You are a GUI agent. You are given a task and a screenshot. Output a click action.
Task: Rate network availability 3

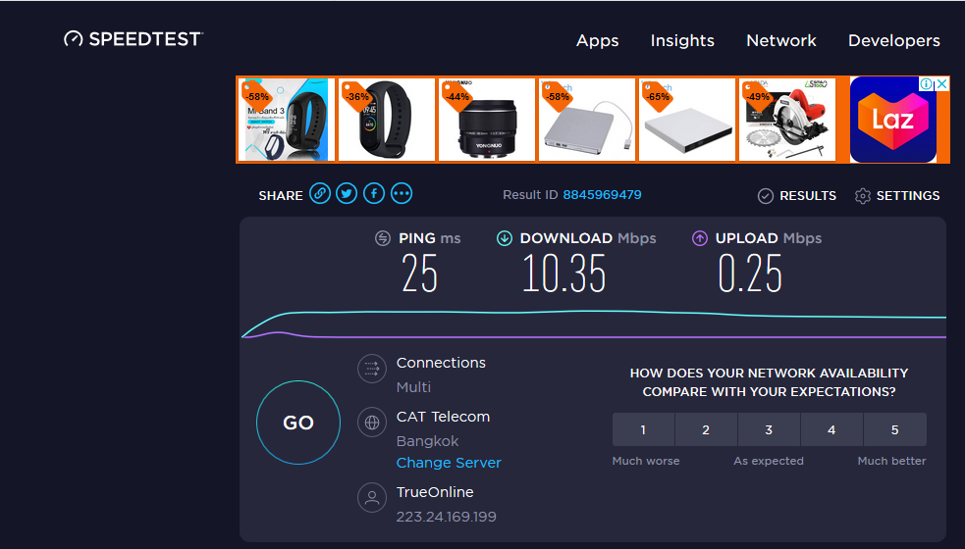click(x=769, y=429)
